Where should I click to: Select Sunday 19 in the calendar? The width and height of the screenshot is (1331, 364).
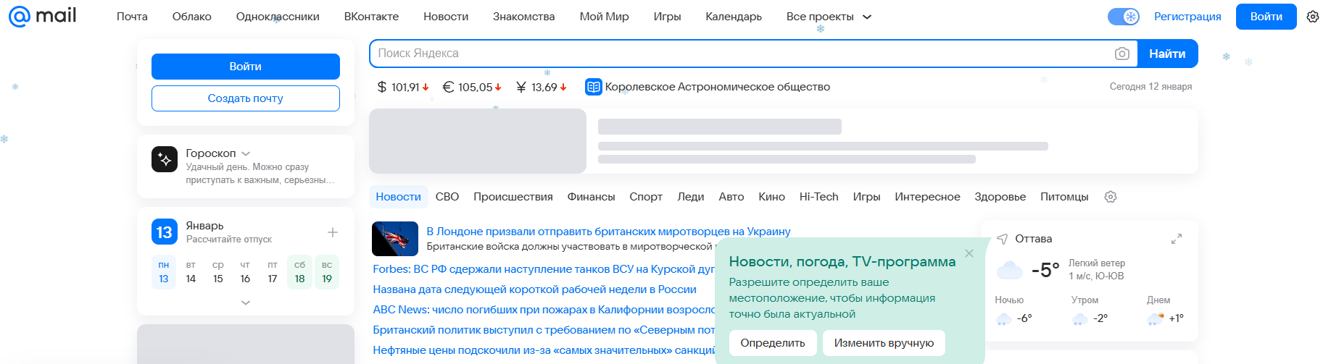tap(327, 272)
